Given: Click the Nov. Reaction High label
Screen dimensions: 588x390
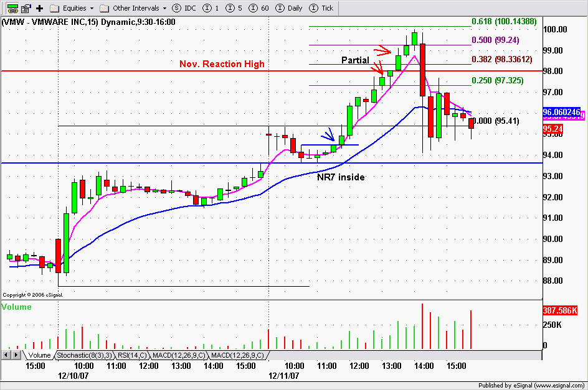Looking at the screenshot, I should tap(222, 64).
